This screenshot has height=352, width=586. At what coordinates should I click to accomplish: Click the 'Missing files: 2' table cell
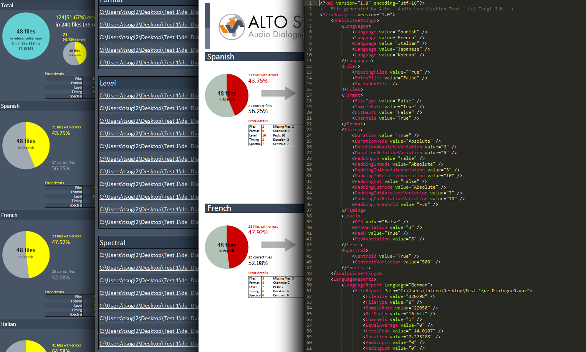pos(283,127)
